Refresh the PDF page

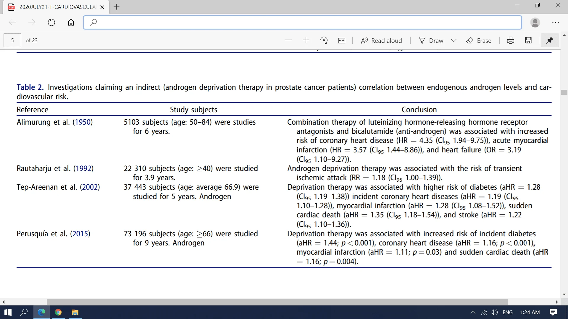[x=51, y=22]
